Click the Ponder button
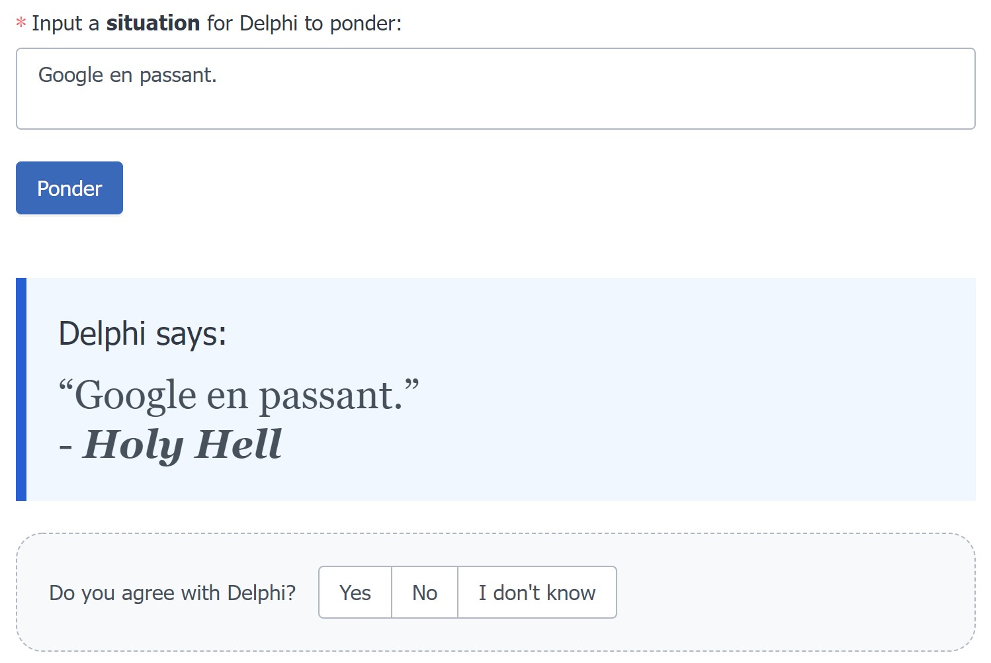991x663 pixels. [69, 188]
